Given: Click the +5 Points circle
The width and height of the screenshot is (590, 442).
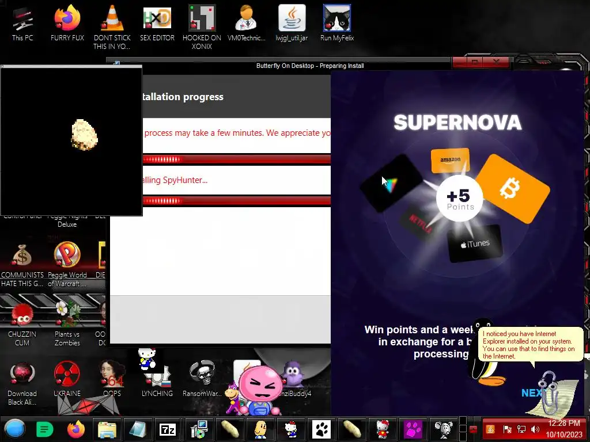Looking at the screenshot, I should click(x=459, y=198).
